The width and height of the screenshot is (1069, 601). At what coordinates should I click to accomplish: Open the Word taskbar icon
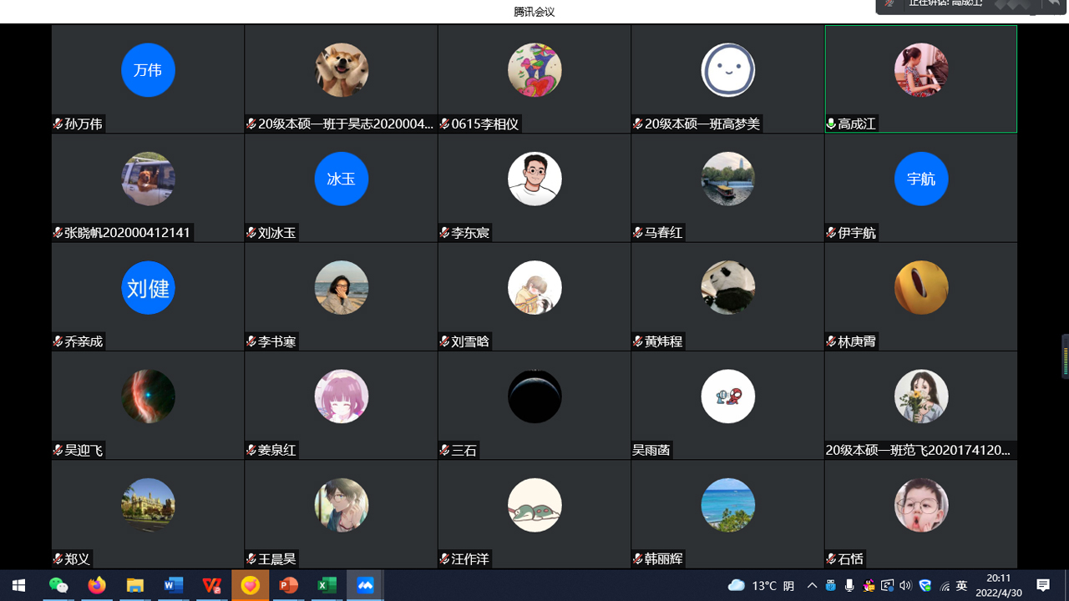(173, 585)
